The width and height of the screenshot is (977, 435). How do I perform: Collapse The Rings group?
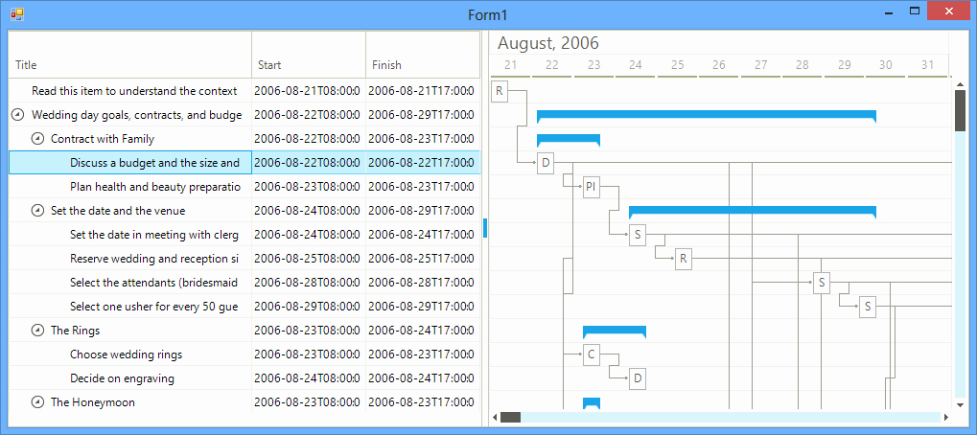pyautogui.click(x=37, y=331)
